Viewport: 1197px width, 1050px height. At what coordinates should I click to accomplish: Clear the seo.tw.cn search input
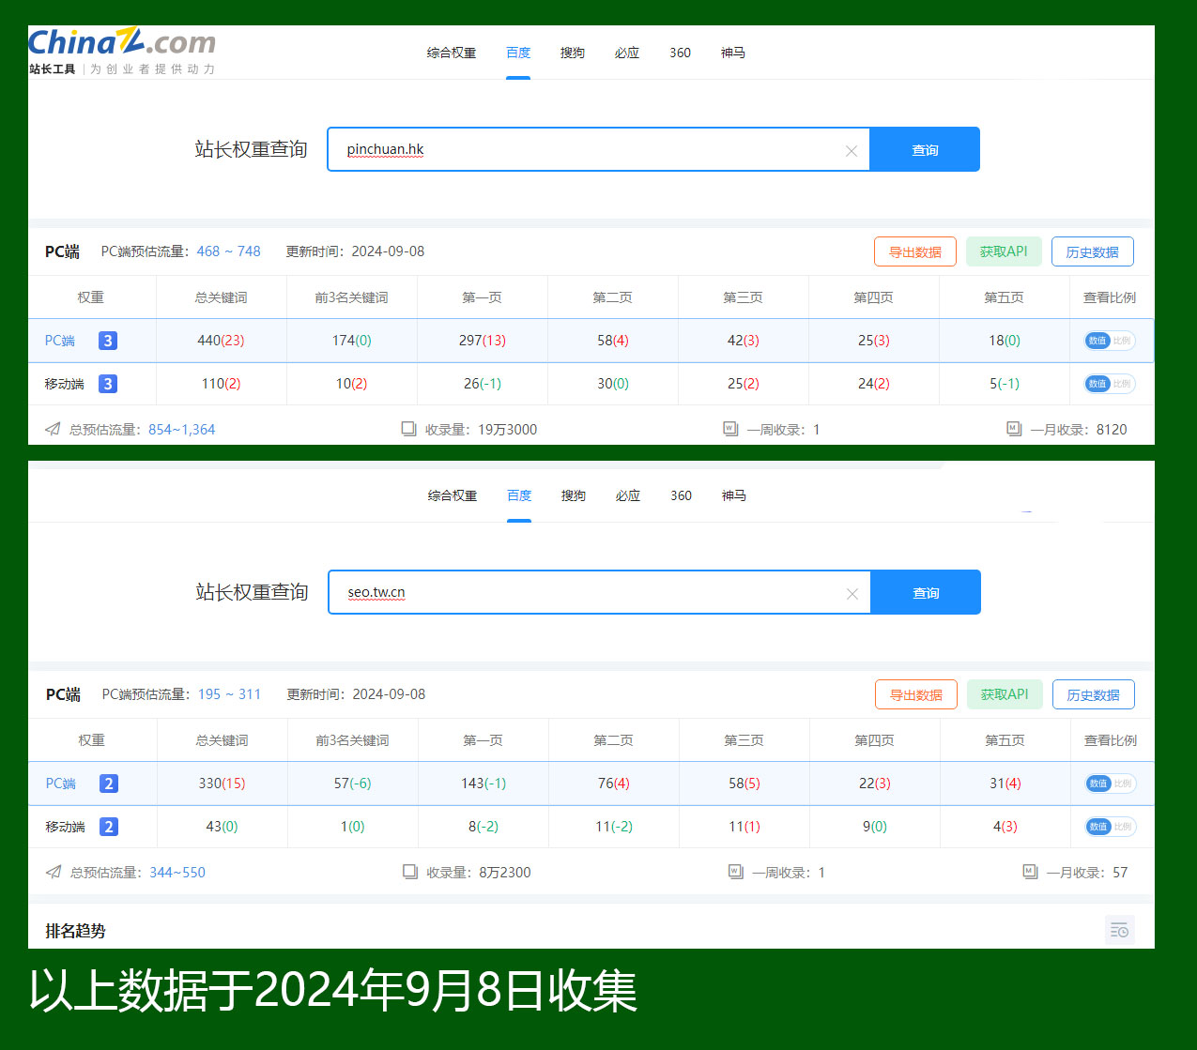click(x=852, y=593)
